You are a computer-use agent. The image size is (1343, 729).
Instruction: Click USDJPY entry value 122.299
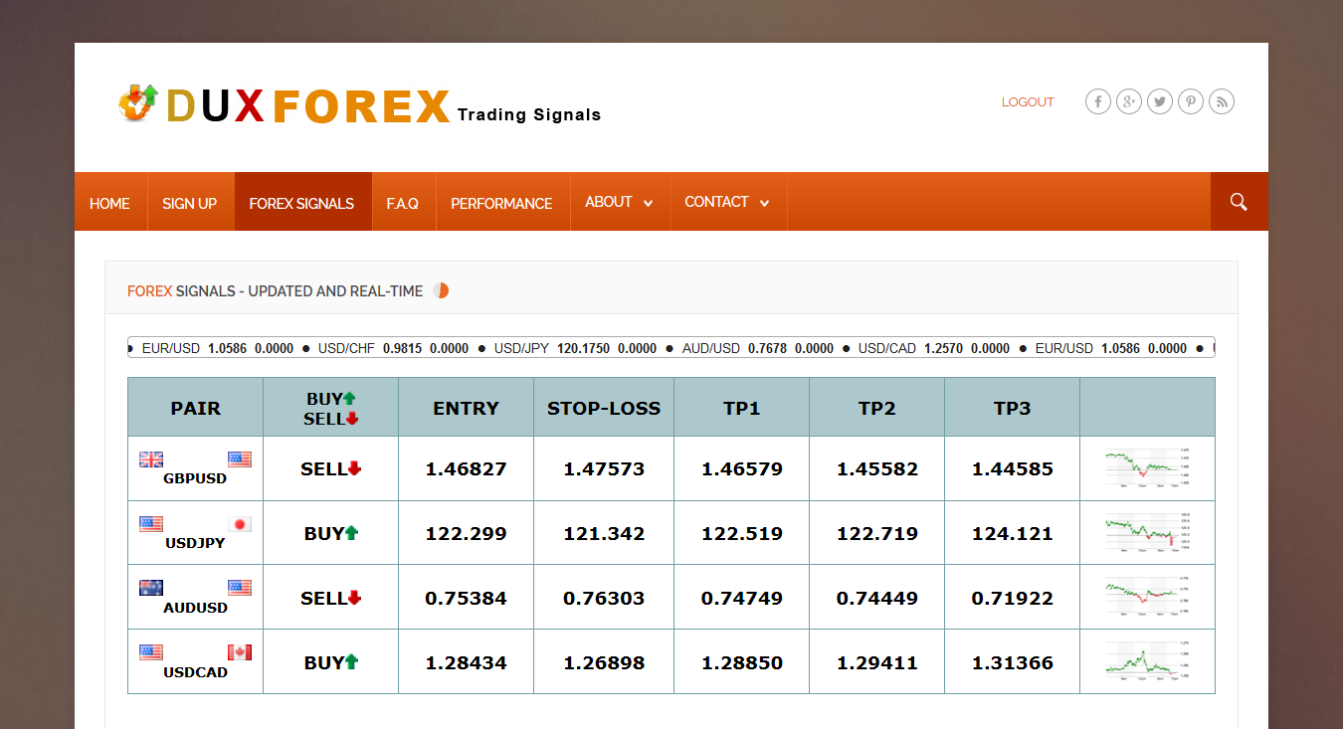point(466,534)
